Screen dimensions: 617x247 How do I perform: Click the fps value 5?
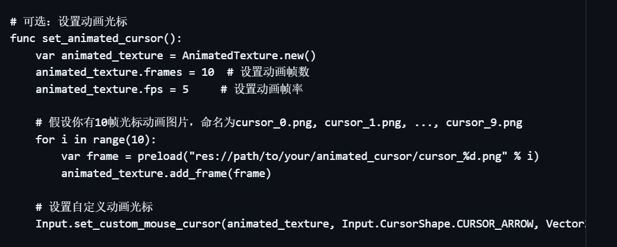click(185, 89)
